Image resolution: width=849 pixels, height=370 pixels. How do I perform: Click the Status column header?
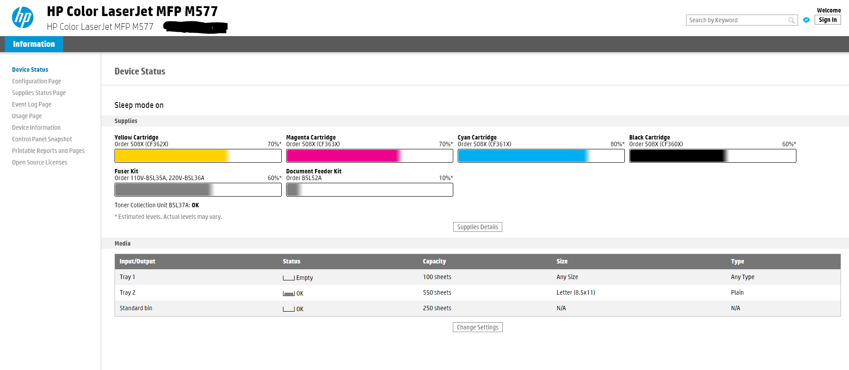click(x=291, y=261)
